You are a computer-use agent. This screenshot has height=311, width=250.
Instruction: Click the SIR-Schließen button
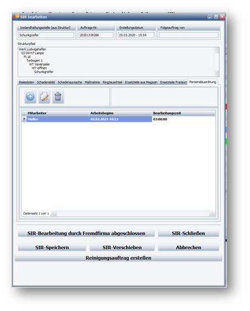(x=188, y=234)
